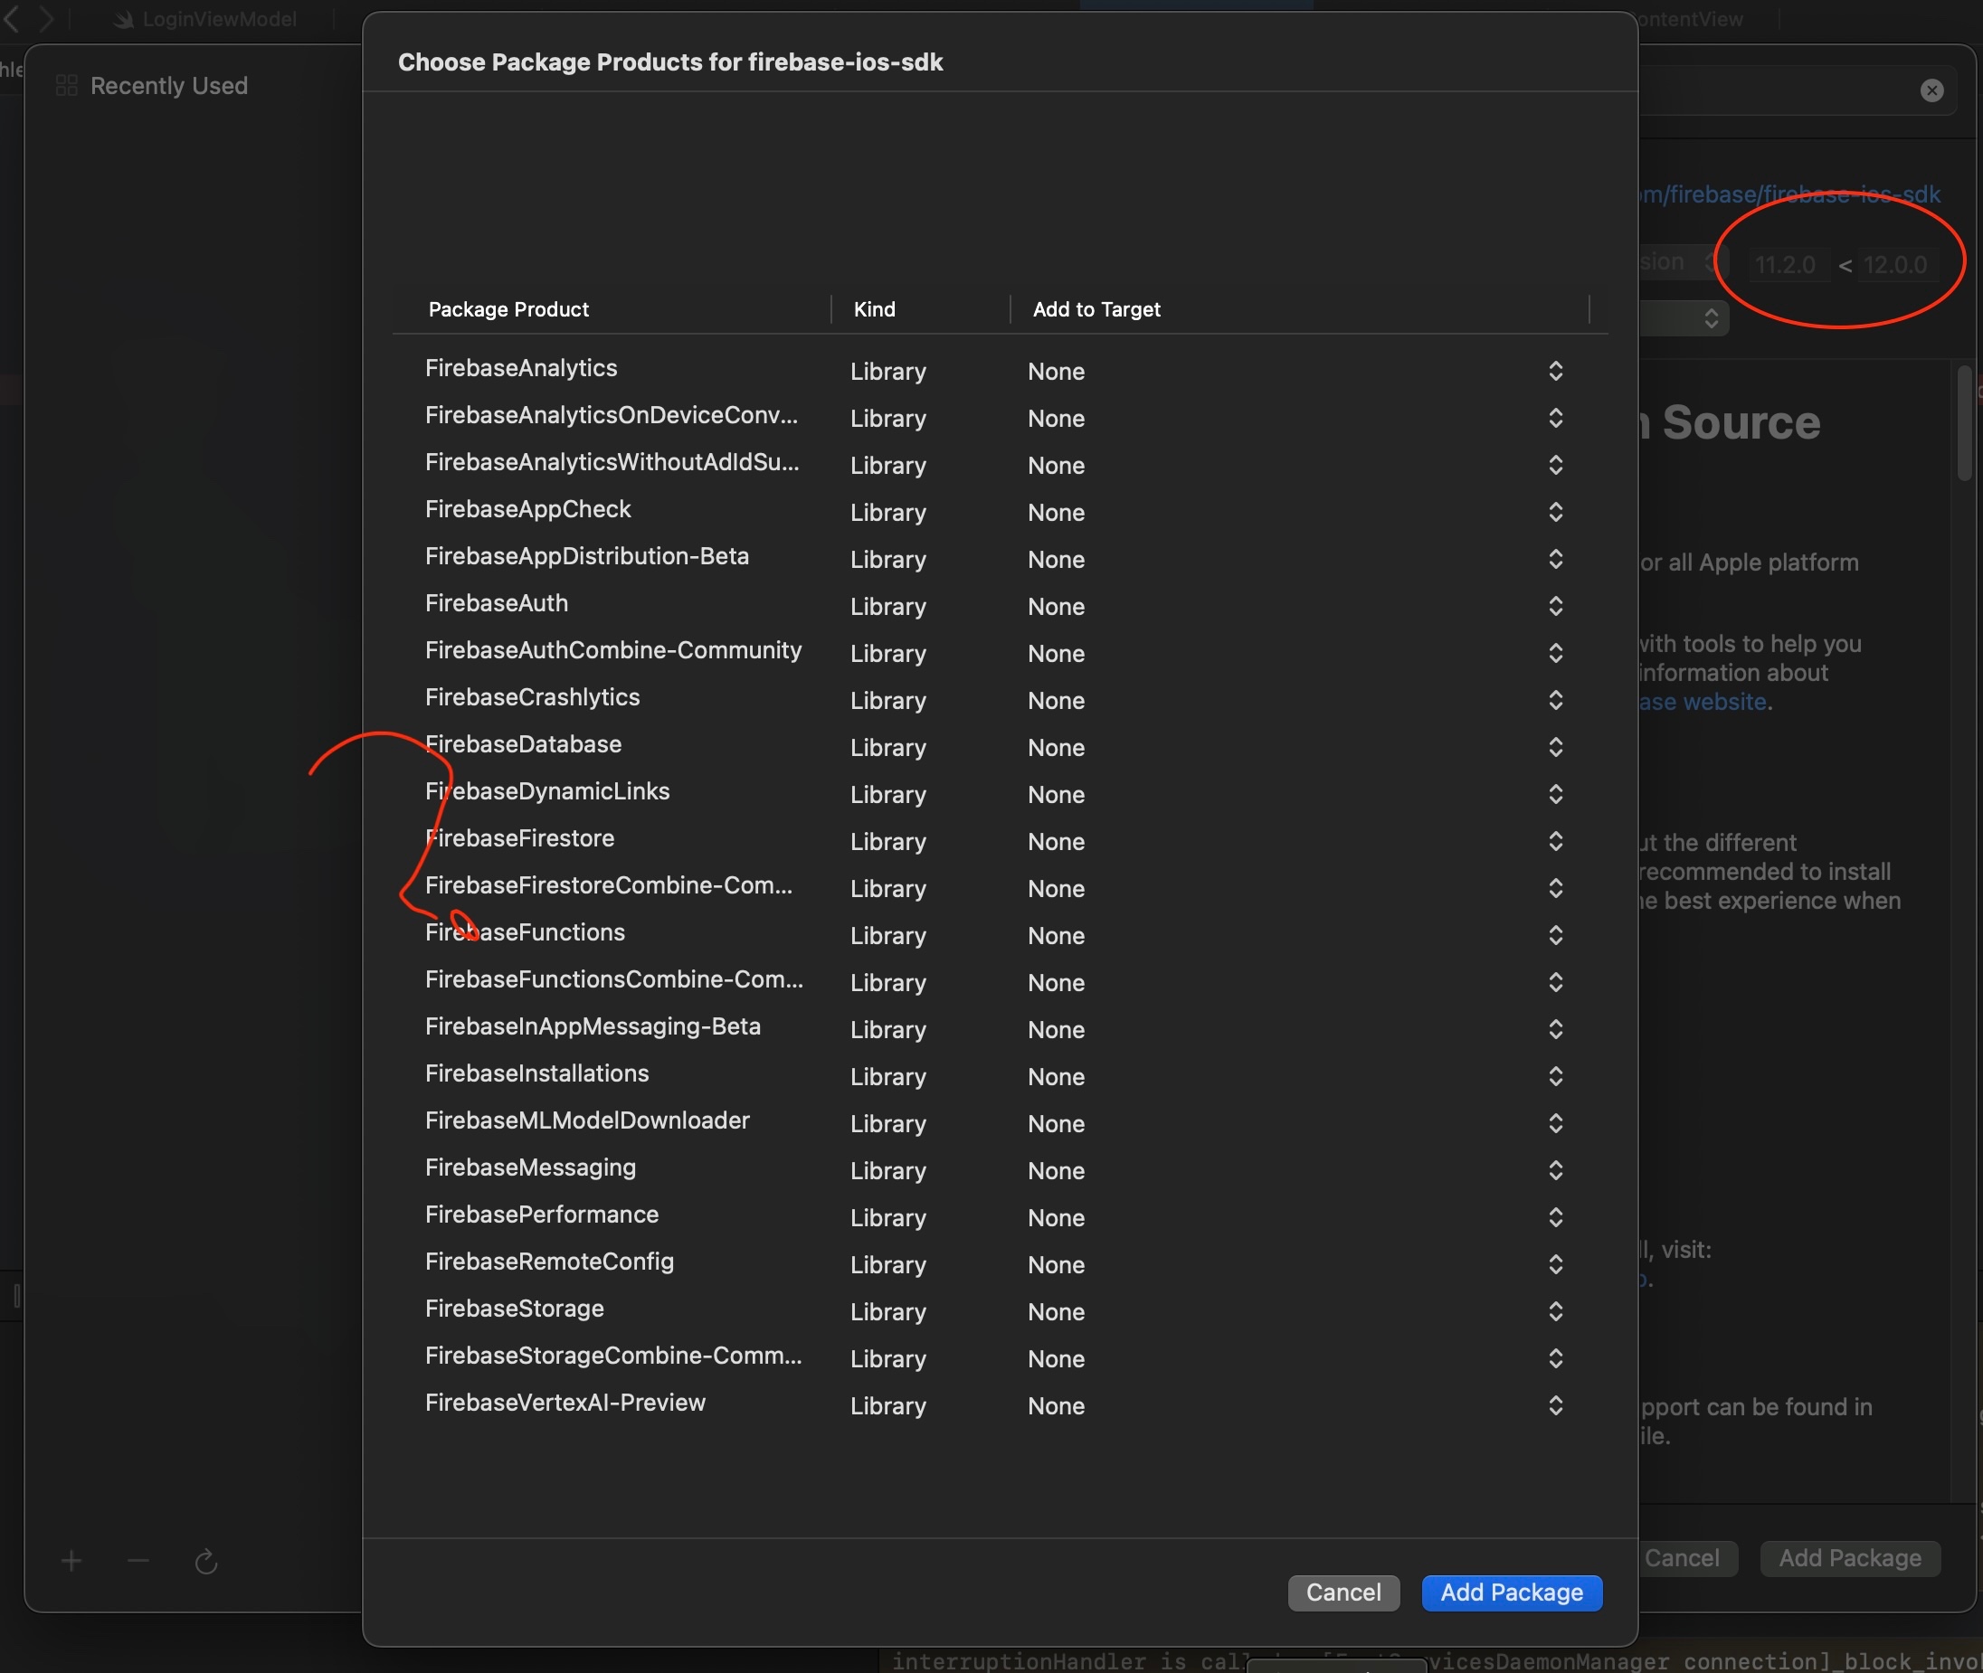This screenshot has height=1673, width=1983.
Task: Cancel the package product selection dialog
Action: (1343, 1593)
